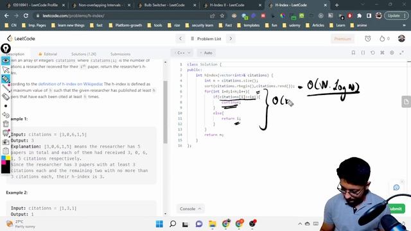The image size is (411, 231).
Task: Switch to the Non-overlapping Intervals browser tab
Action: point(101,5)
